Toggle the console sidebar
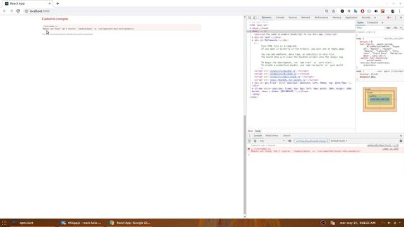The width and height of the screenshot is (404, 227). tap(249, 141)
